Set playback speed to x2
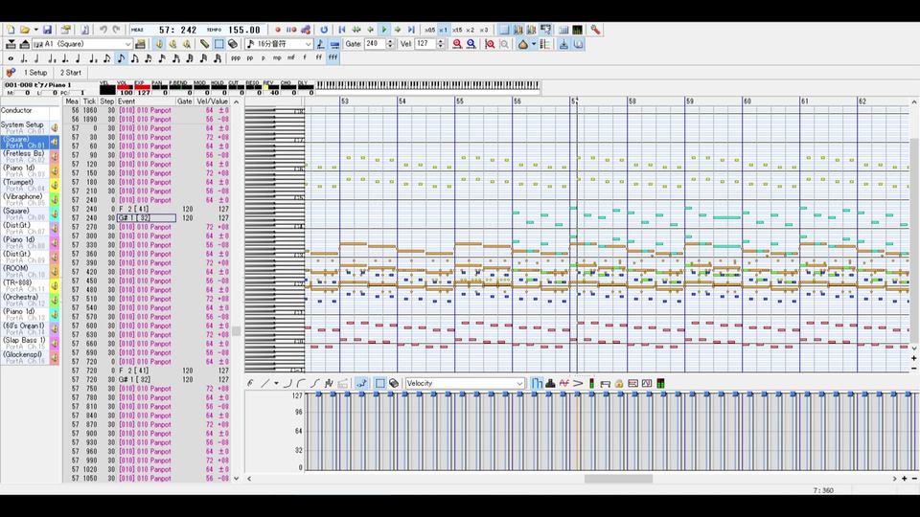Viewport: 920px width, 517px height. [x=470, y=30]
